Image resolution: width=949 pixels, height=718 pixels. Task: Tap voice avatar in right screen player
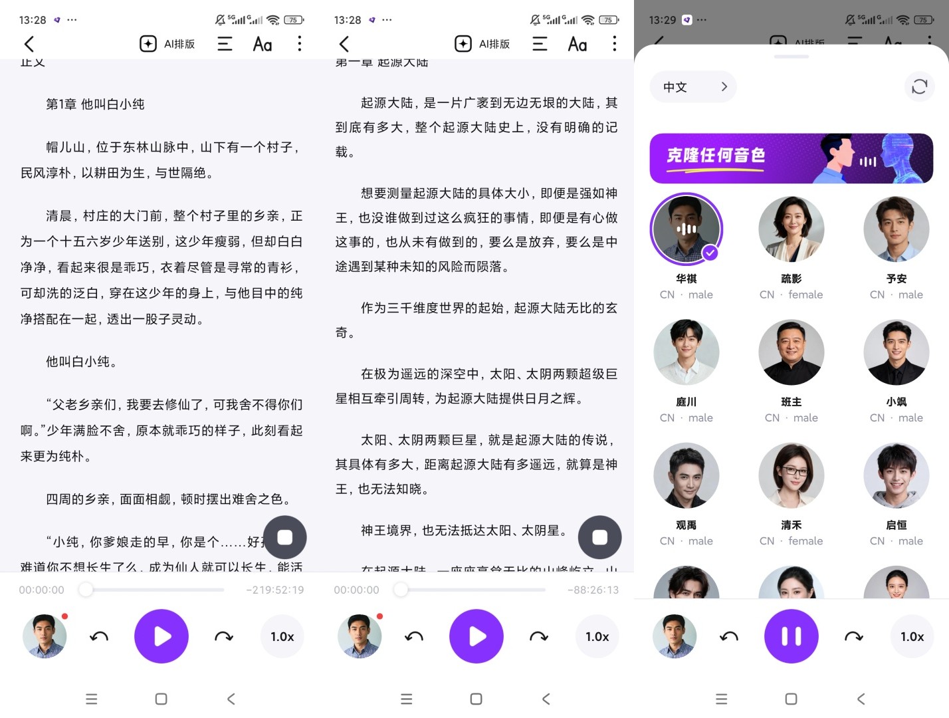[675, 636]
